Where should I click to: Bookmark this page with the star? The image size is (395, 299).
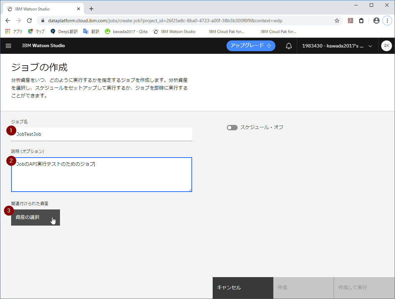pyautogui.click(x=337, y=21)
